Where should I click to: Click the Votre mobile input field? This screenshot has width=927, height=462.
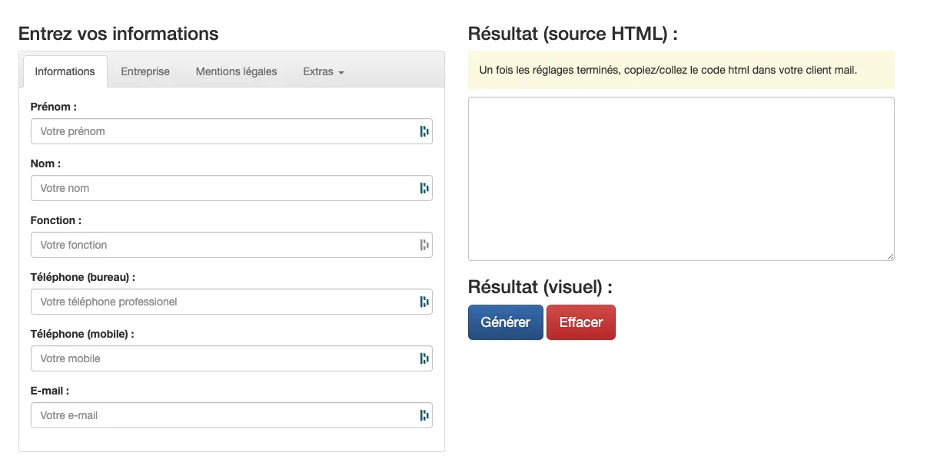[223, 358]
